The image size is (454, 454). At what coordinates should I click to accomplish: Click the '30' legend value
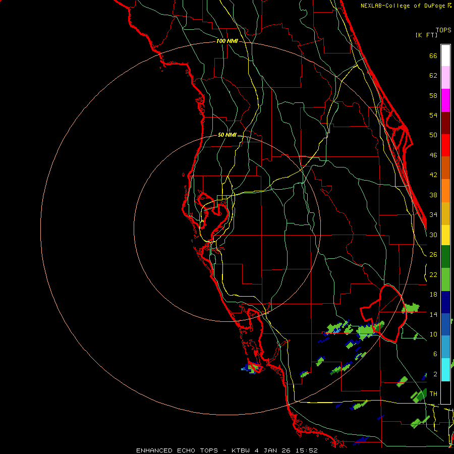coord(433,235)
